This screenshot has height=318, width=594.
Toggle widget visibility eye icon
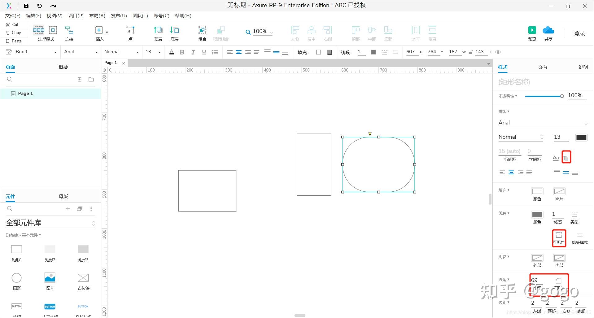(x=498, y=52)
